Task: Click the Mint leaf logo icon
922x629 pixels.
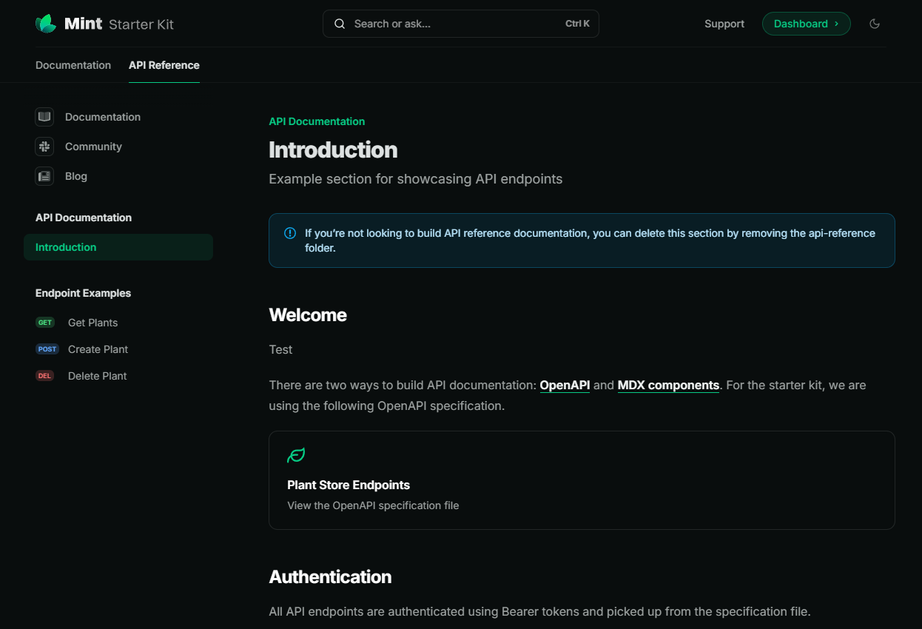Action: [x=45, y=23]
